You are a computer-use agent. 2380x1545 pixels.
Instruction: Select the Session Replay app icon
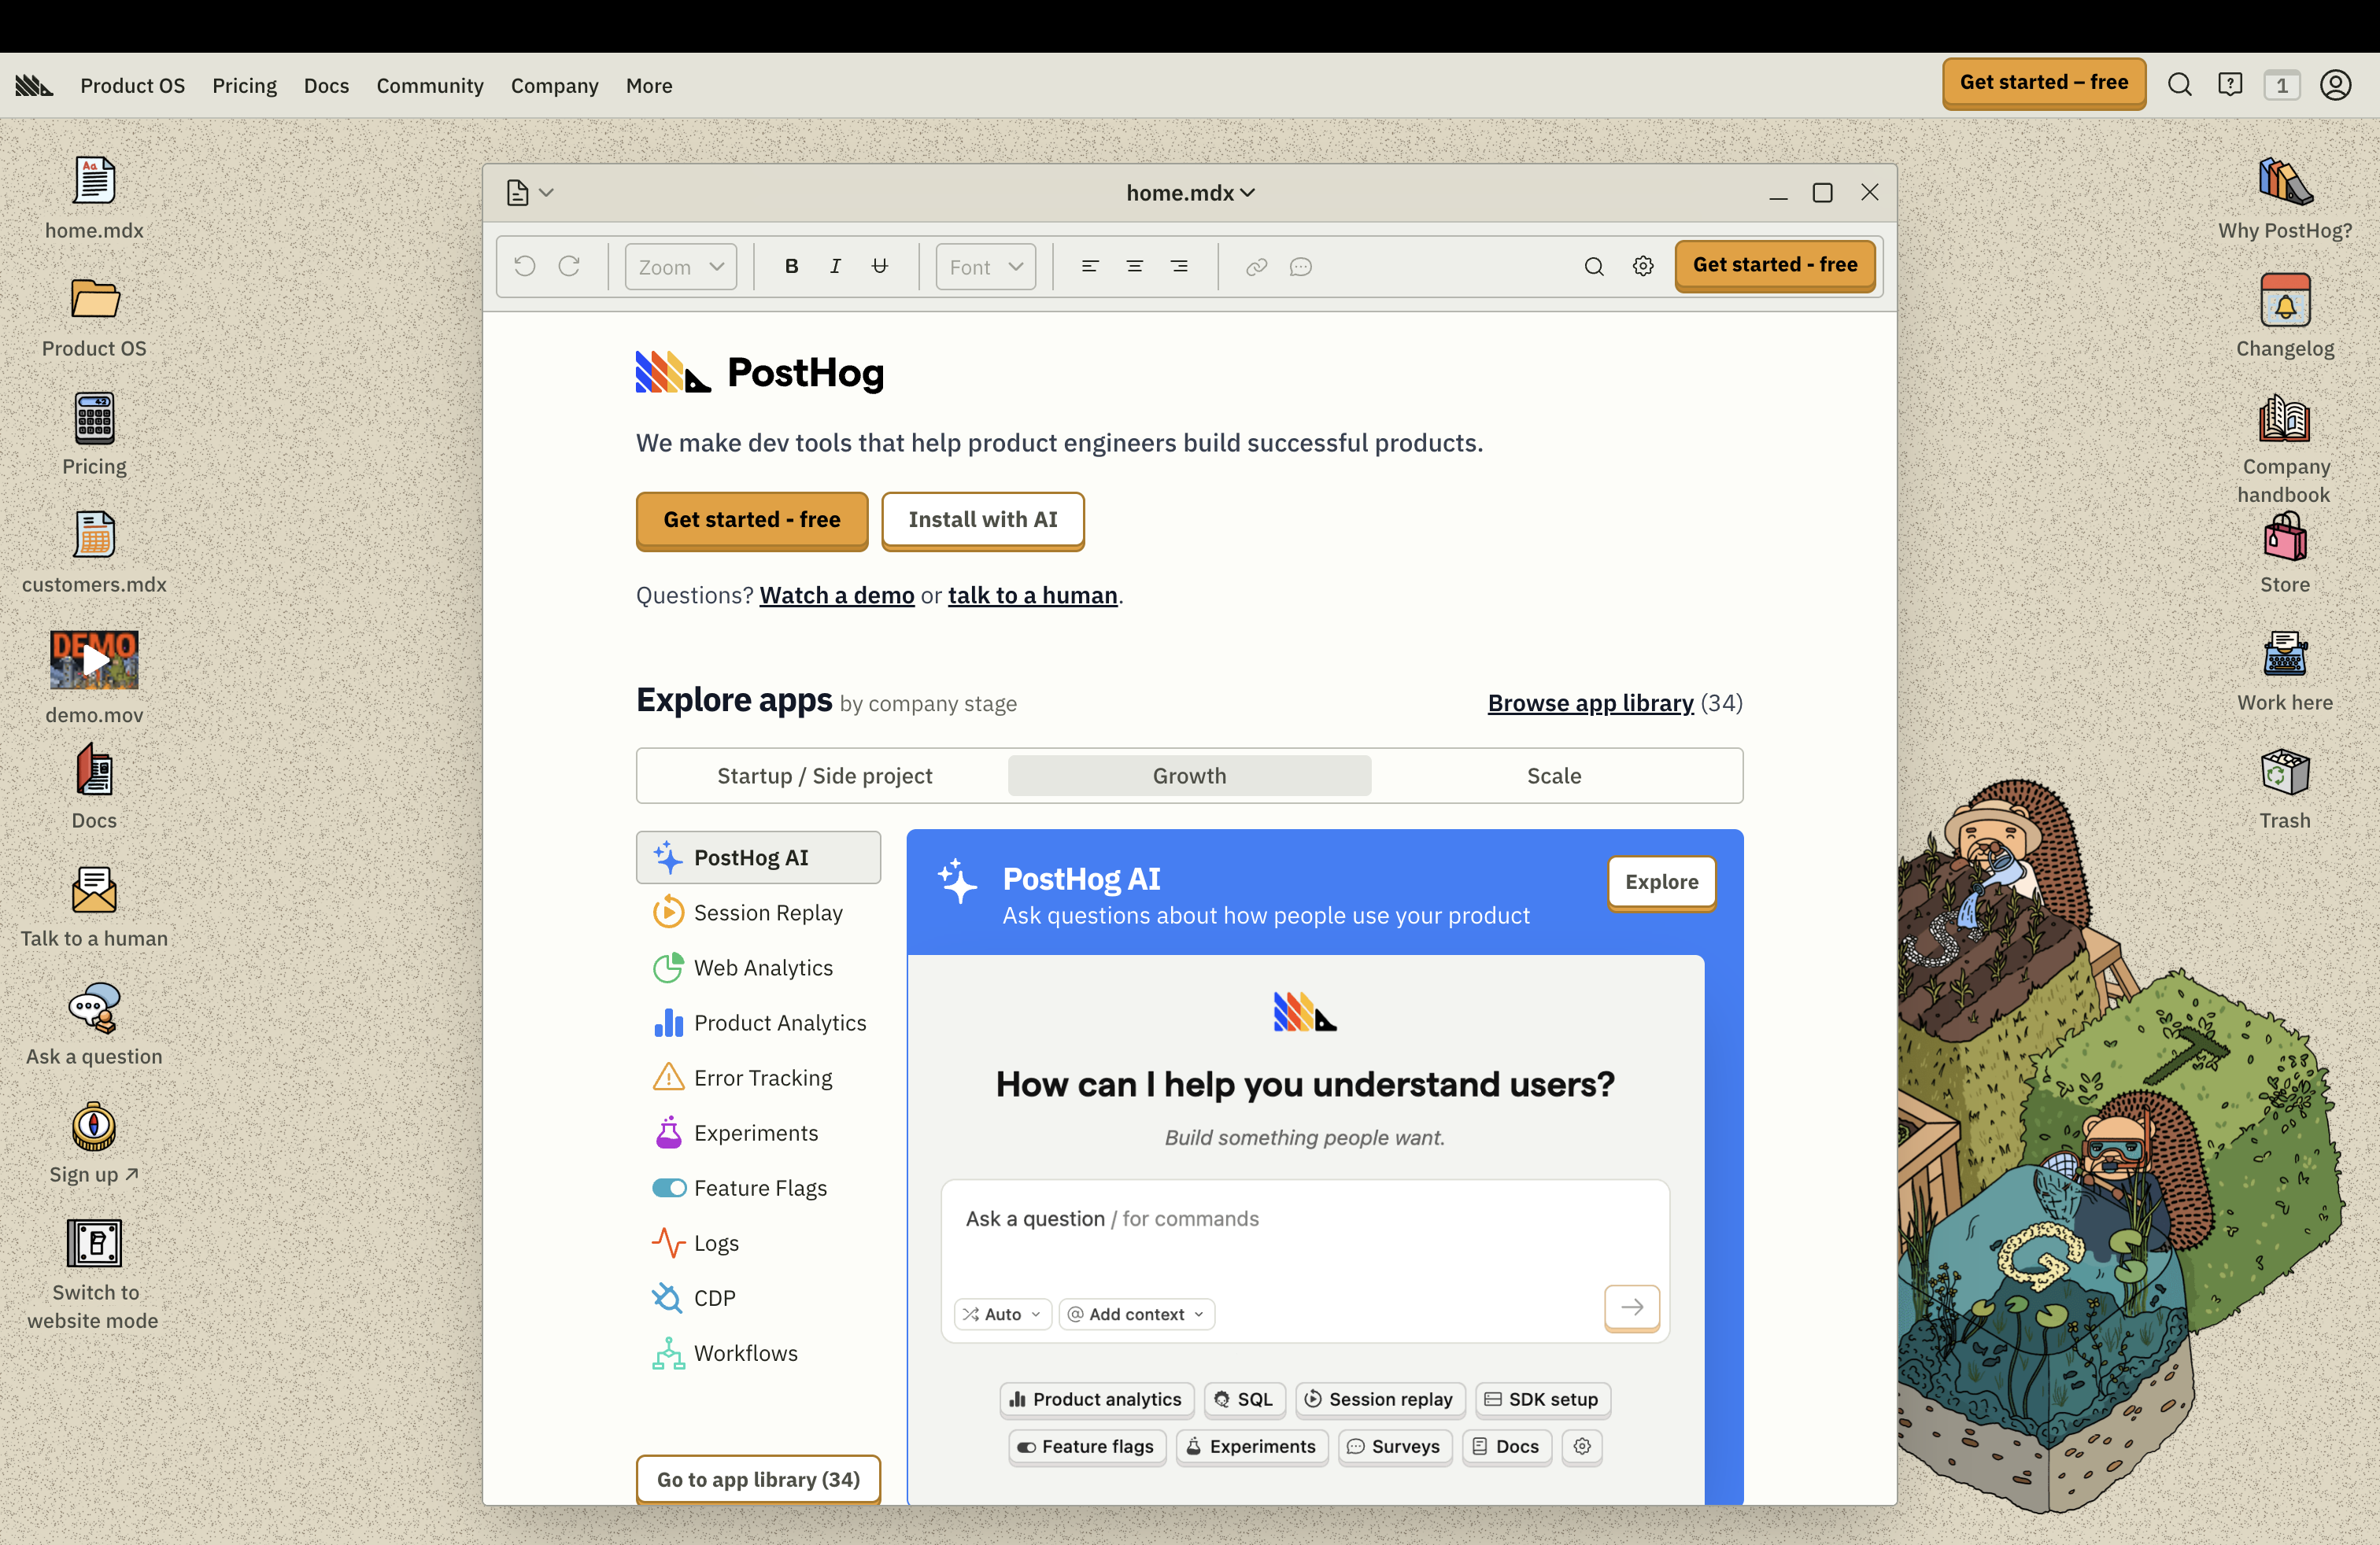point(668,912)
